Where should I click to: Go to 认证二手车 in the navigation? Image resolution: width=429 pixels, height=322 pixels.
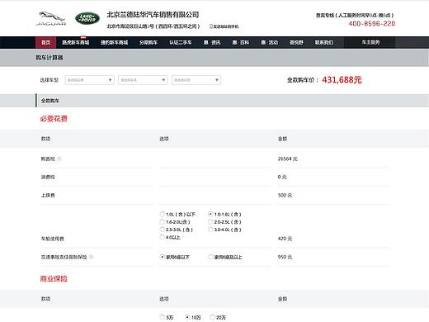coord(181,42)
